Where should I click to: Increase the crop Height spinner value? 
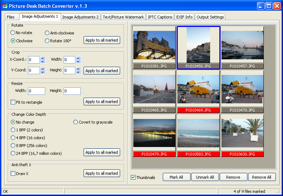click(x=78, y=69)
